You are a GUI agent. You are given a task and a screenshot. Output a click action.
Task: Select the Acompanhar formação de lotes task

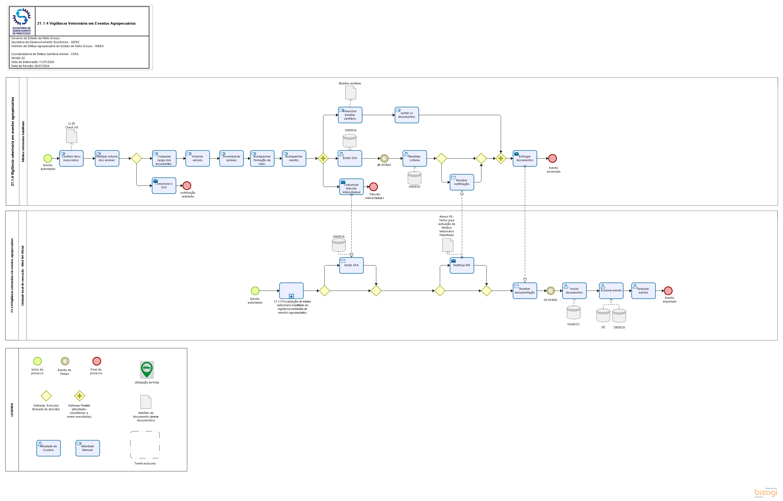tap(262, 159)
